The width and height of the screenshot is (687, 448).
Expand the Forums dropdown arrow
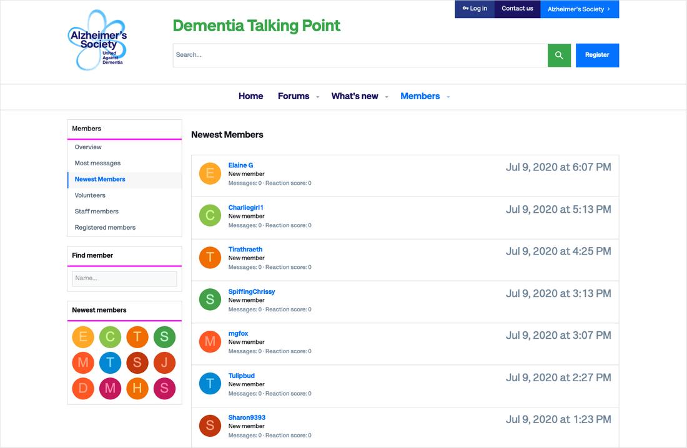pyautogui.click(x=317, y=97)
